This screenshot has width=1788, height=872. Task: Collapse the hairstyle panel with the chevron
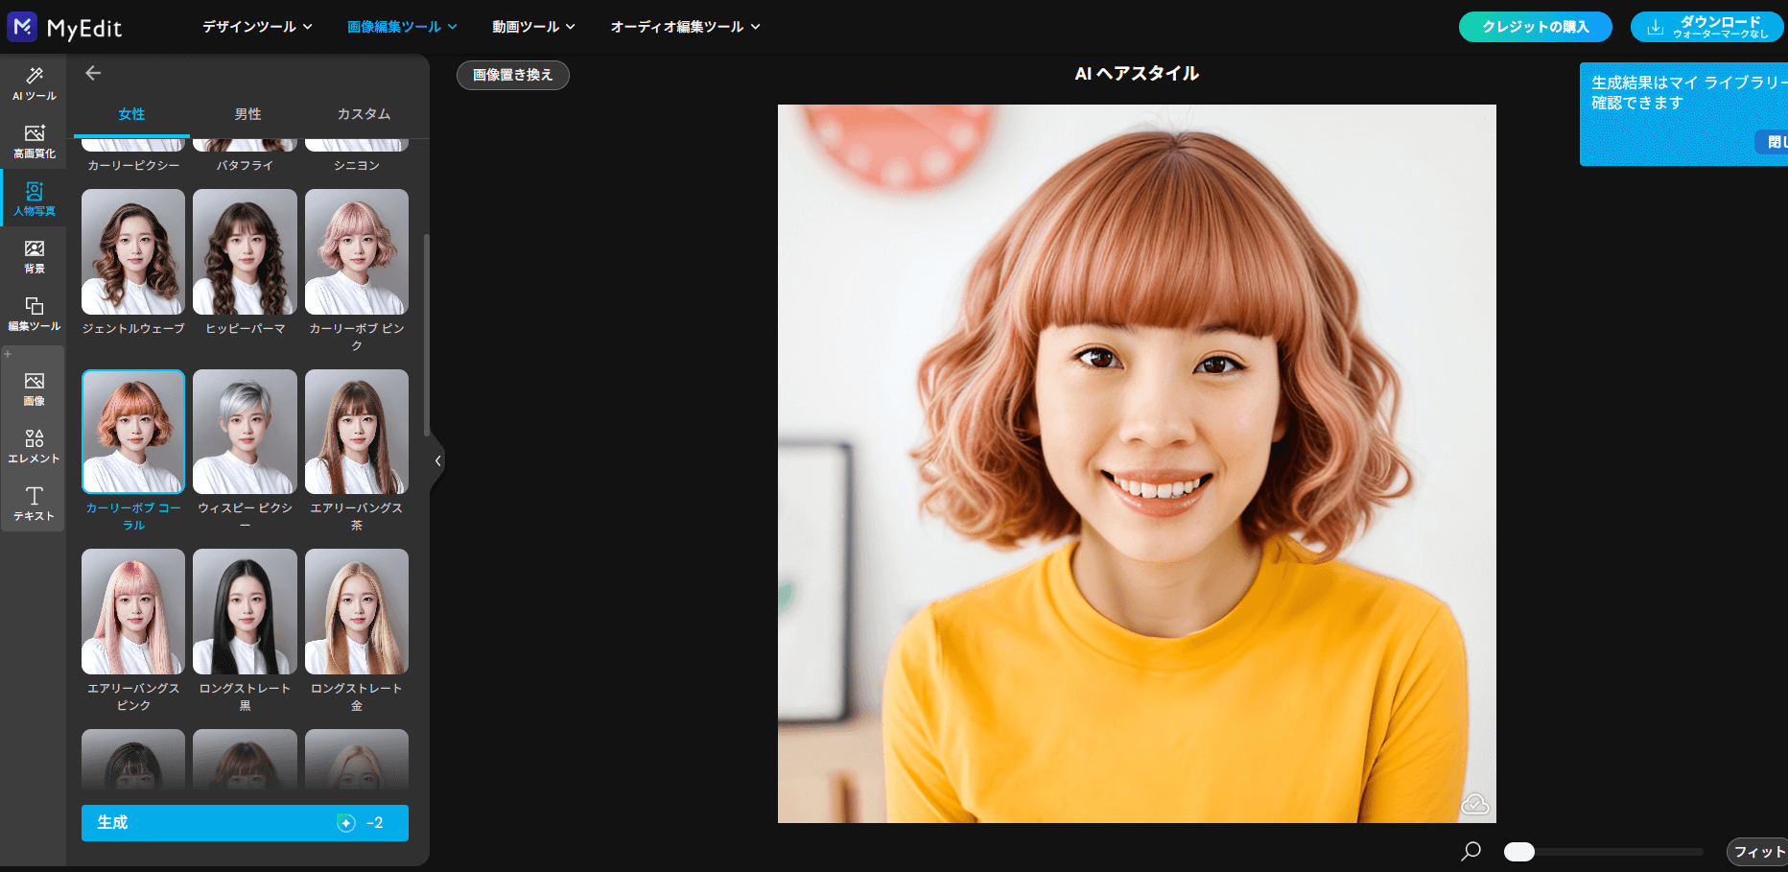pos(437,460)
